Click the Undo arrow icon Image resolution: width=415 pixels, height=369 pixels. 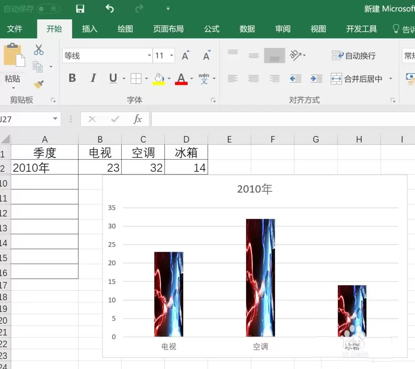click(x=110, y=9)
